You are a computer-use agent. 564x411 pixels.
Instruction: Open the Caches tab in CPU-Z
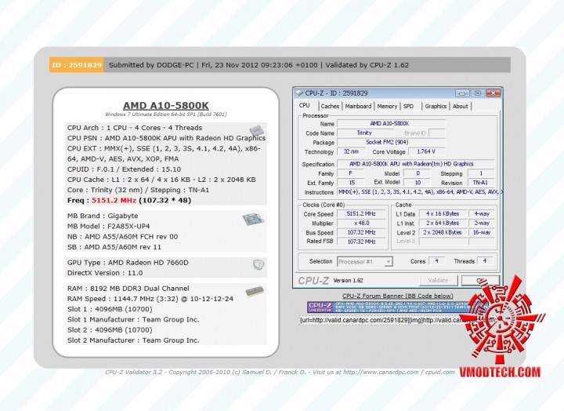pyautogui.click(x=330, y=106)
